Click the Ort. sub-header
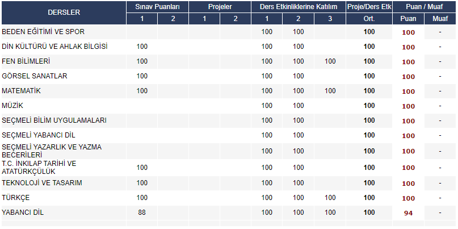The height and width of the screenshot is (229, 458). pyautogui.click(x=369, y=19)
